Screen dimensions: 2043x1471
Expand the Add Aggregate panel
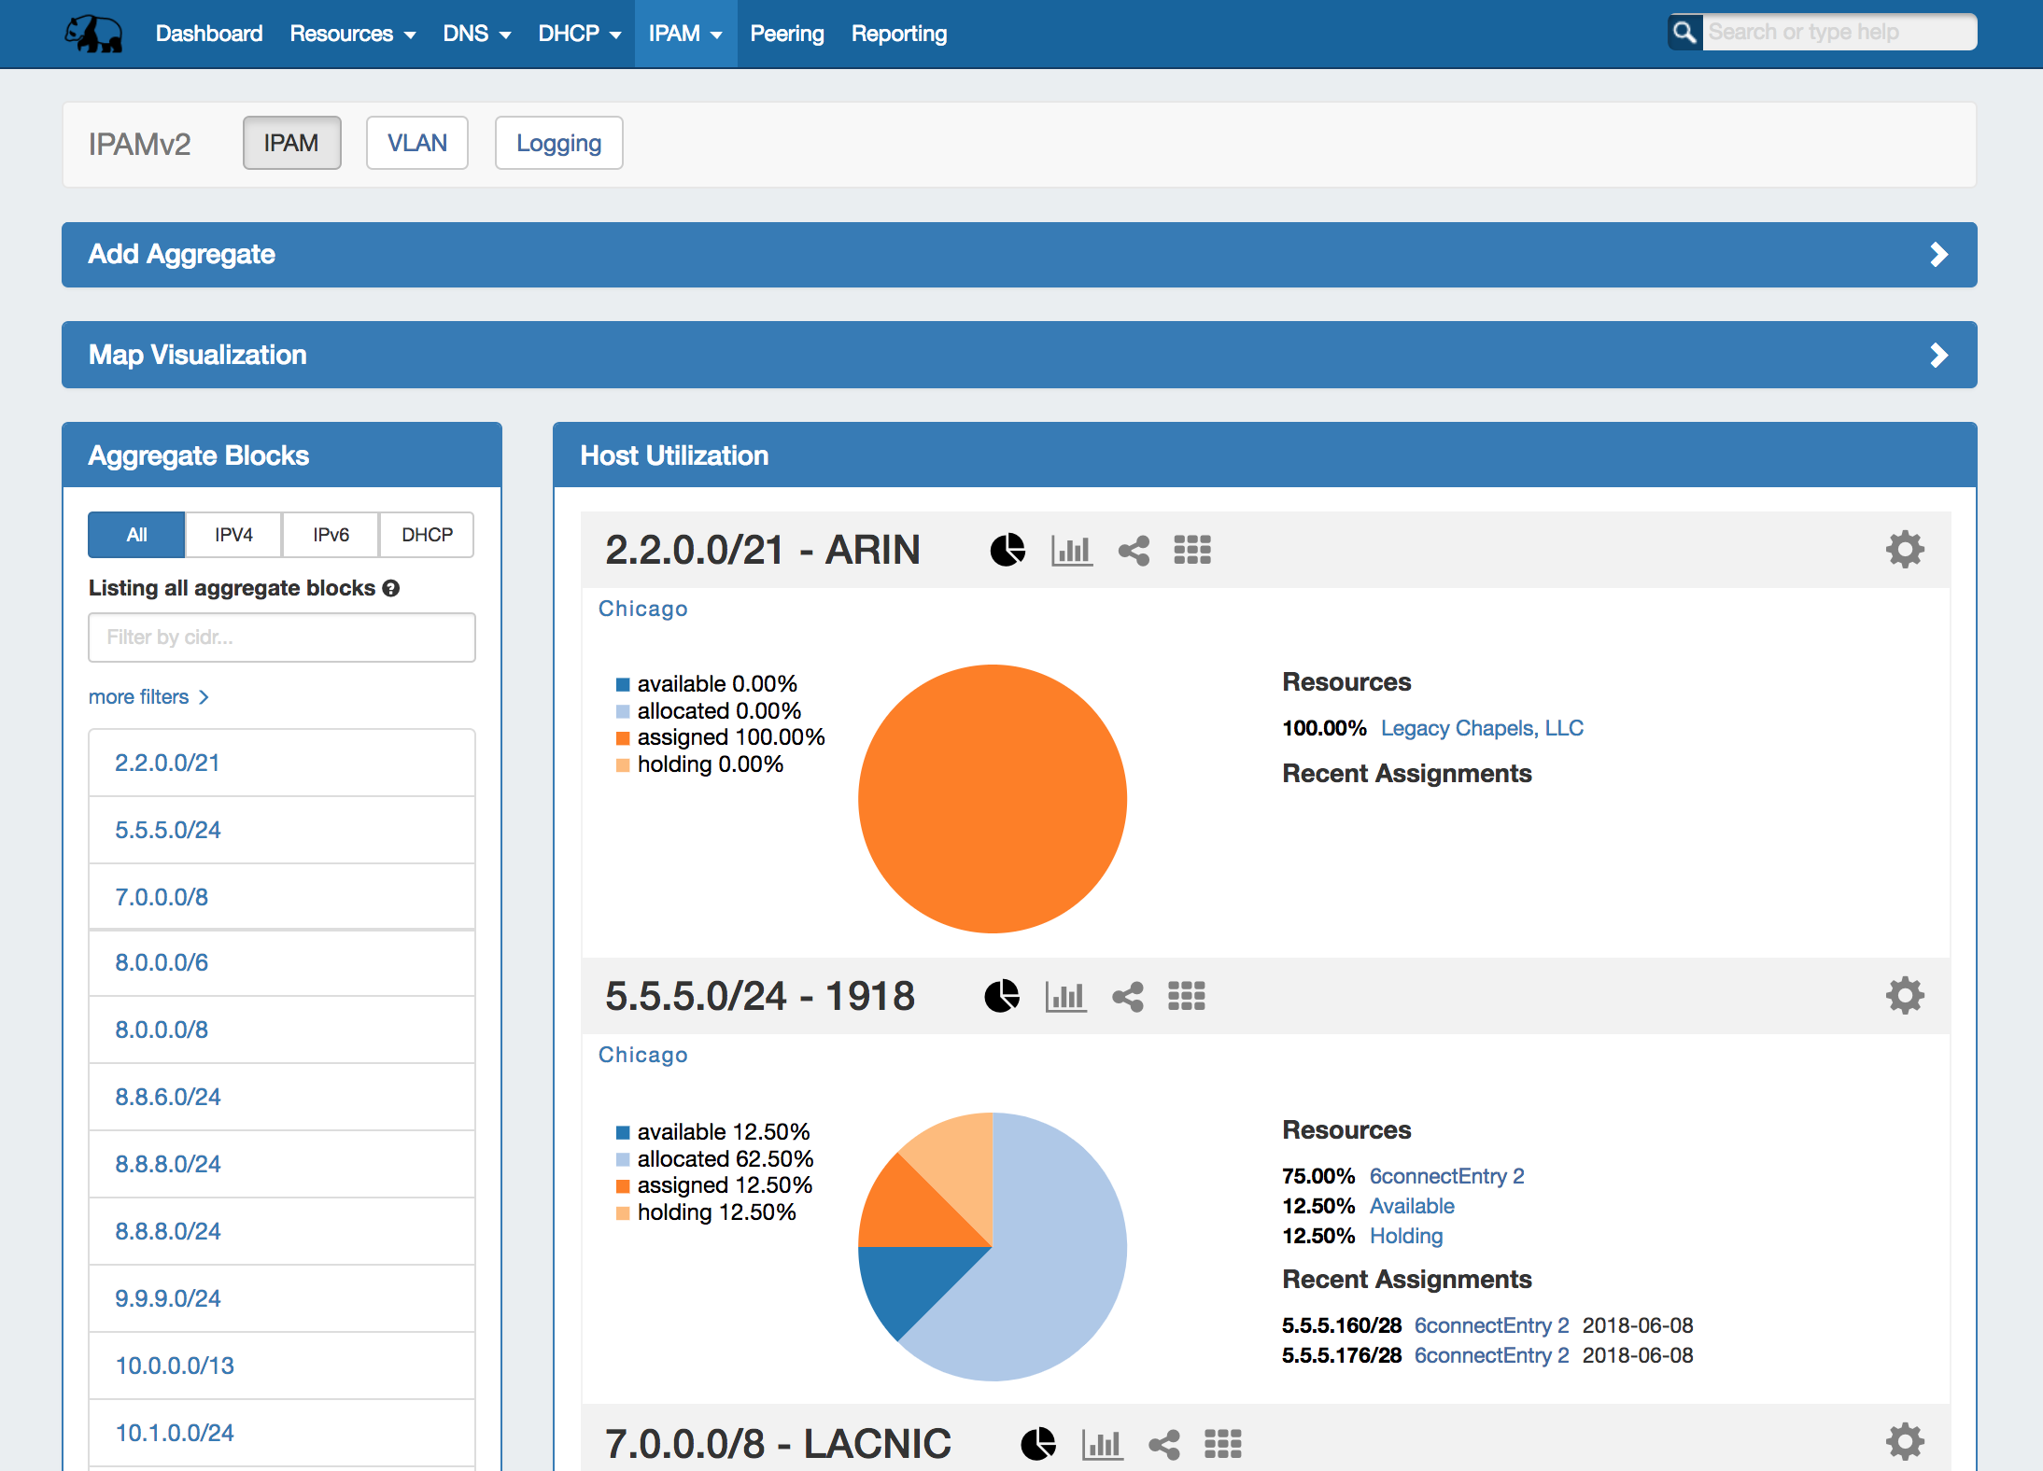[x=1019, y=255]
